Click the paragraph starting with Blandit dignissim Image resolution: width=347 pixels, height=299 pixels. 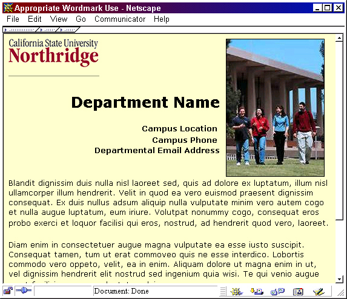(x=168, y=203)
